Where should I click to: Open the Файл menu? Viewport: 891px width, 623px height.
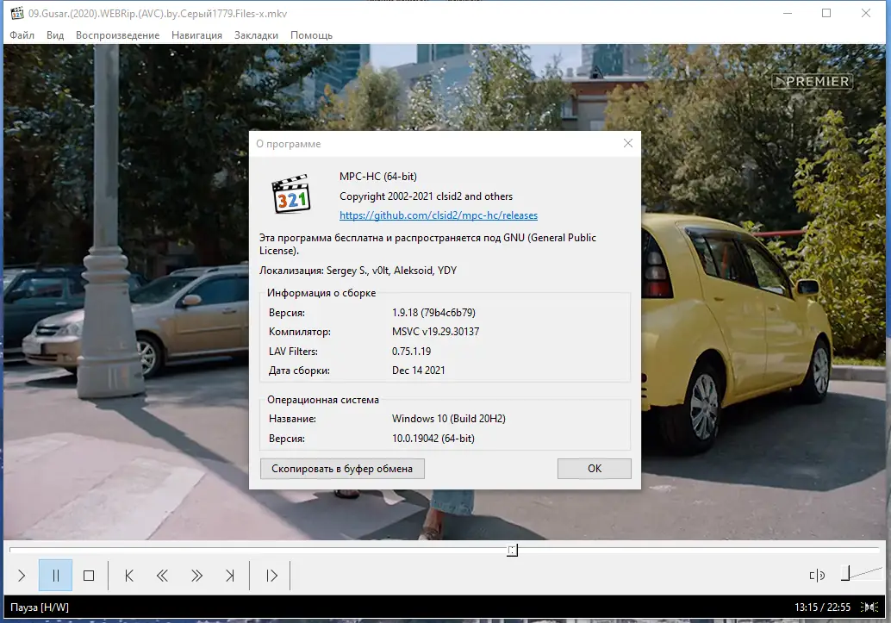pyautogui.click(x=22, y=35)
